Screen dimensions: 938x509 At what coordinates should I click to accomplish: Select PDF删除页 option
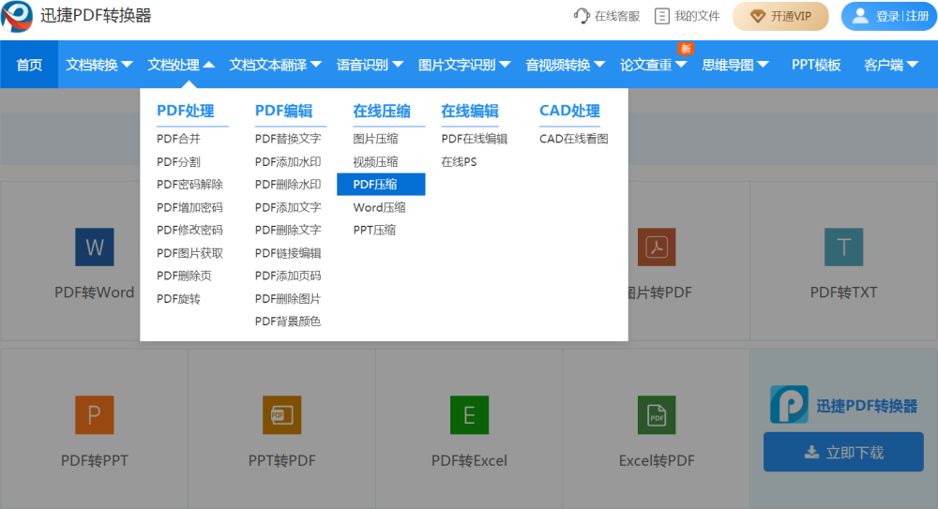coord(184,276)
